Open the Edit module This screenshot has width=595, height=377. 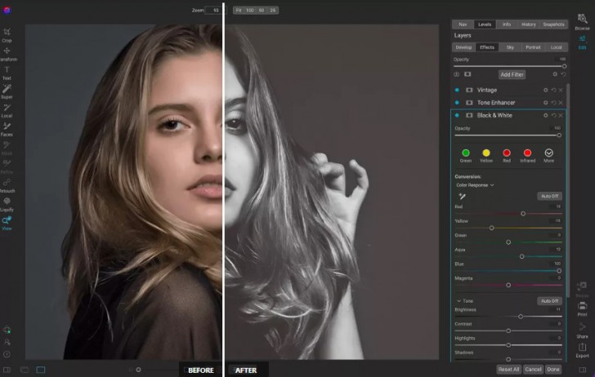[x=582, y=42]
